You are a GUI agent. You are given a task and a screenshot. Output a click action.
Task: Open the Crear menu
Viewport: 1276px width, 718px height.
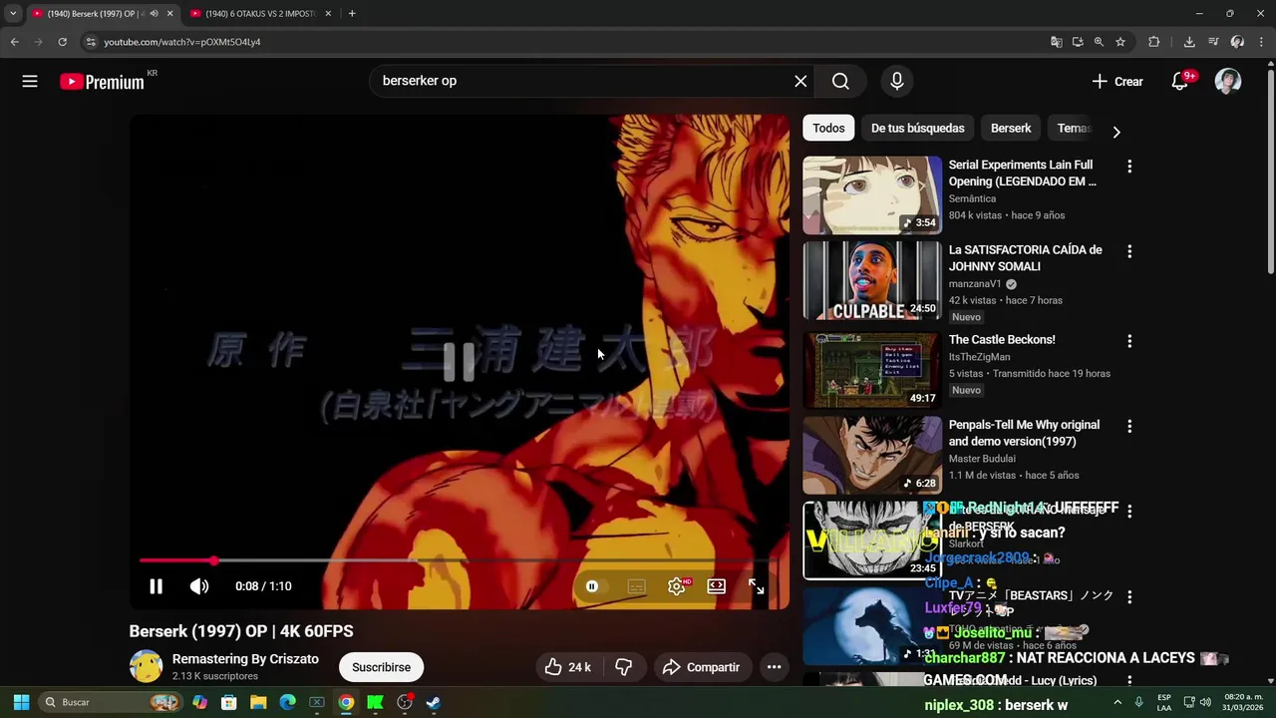click(x=1117, y=82)
